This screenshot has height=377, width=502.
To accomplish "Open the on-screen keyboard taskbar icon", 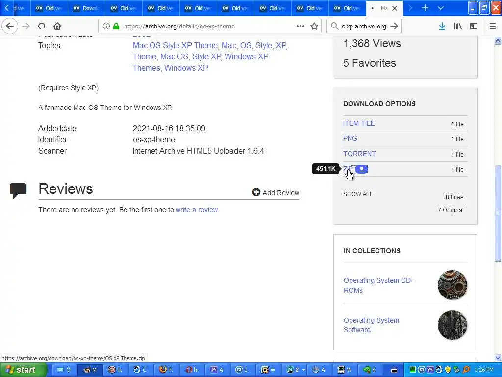I will click(394, 370).
